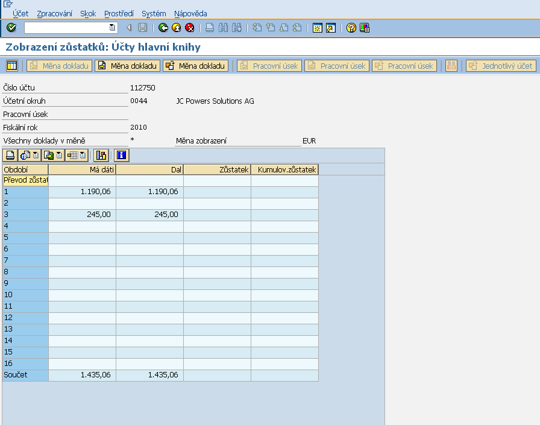540x425 pixels.
Task: Click the bar chart graphic icon
Action: pyautogui.click(x=101, y=156)
